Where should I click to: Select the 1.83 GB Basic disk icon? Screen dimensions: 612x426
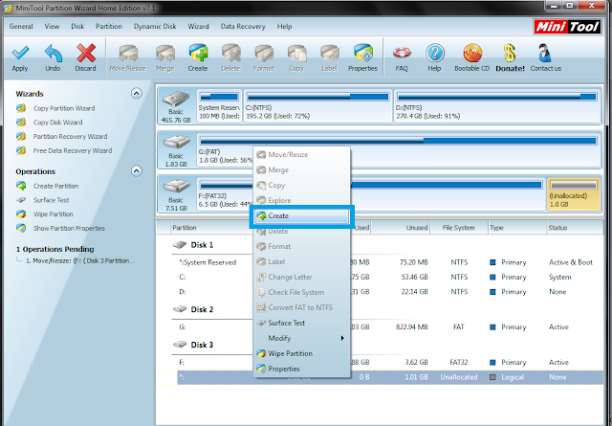coord(176,143)
